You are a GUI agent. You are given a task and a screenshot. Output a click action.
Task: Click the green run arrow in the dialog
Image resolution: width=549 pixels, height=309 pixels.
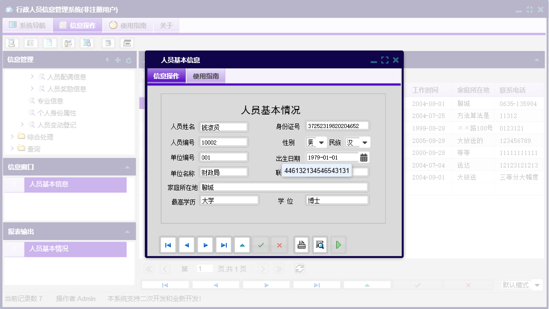339,244
